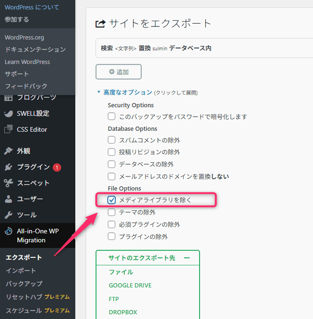Open 外観 menu
The image size is (313, 319).
pos(24,151)
